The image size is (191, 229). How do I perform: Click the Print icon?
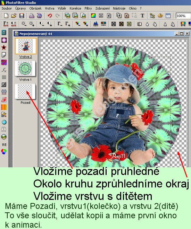click(32, 16)
